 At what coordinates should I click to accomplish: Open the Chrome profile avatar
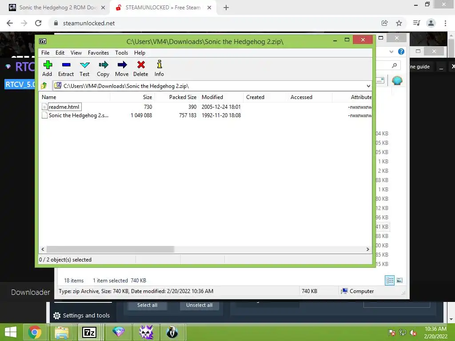point(431,23)
